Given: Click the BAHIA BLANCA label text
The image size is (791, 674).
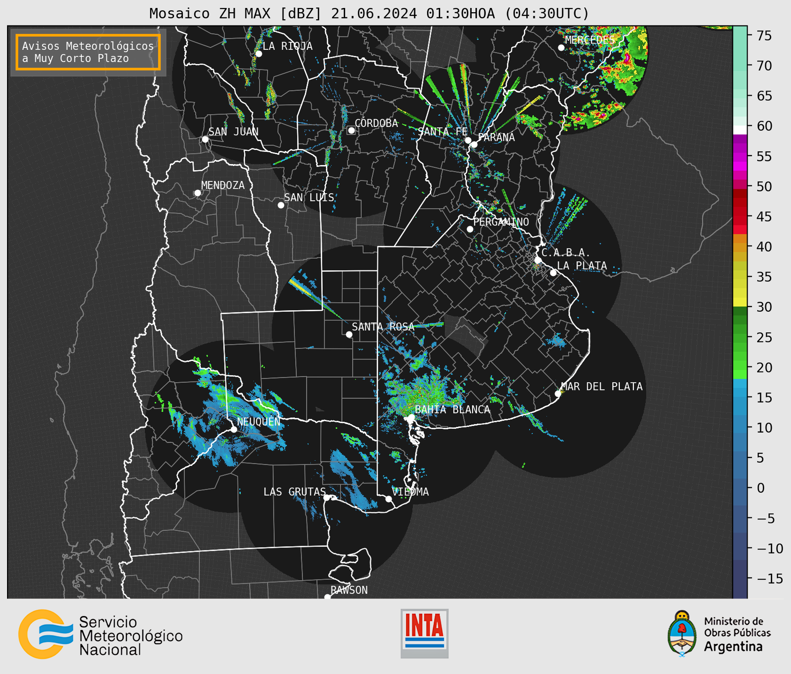Looking at the screenshot, I should [452, 410].
